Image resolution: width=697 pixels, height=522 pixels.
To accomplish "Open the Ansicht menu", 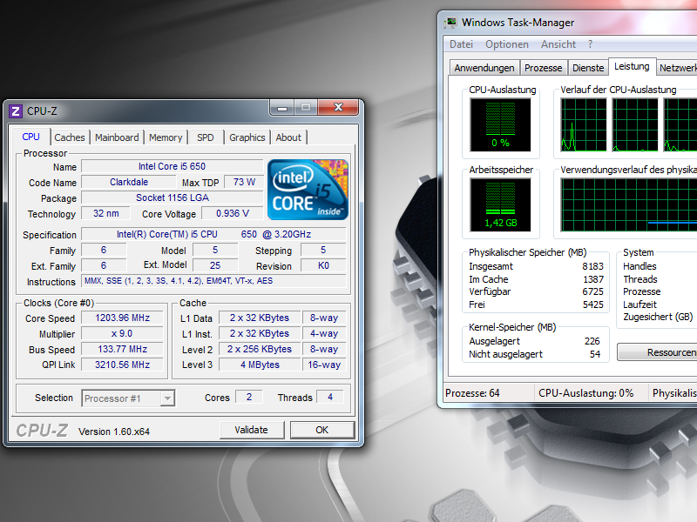I will pyautogui.click(x=558, y=44).
